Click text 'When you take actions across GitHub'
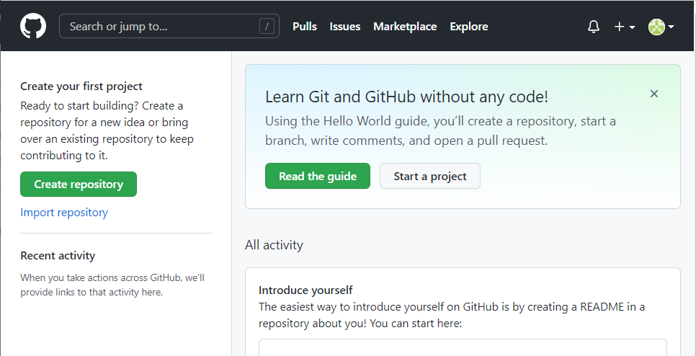The width and height of the screenshot is (696, 356). click(101, 278)
